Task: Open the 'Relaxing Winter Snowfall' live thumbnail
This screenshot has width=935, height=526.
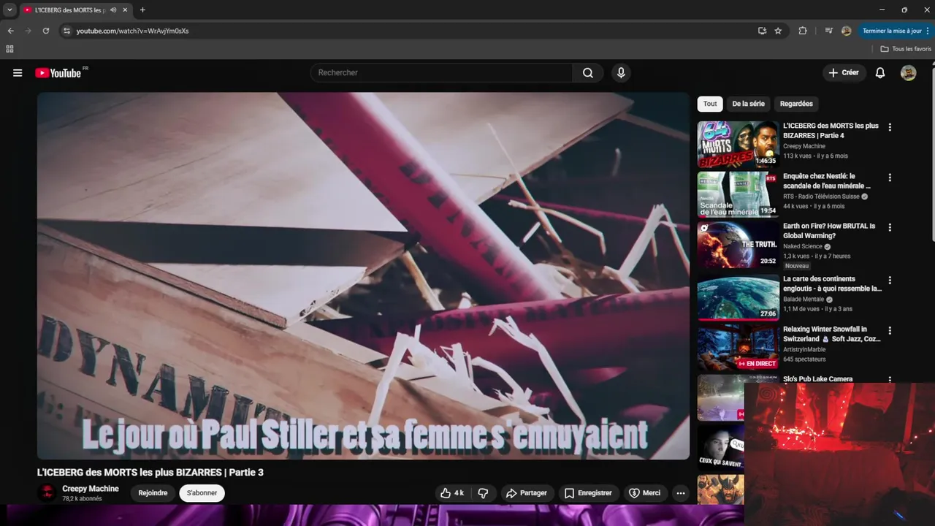Action: pos(738,348)
